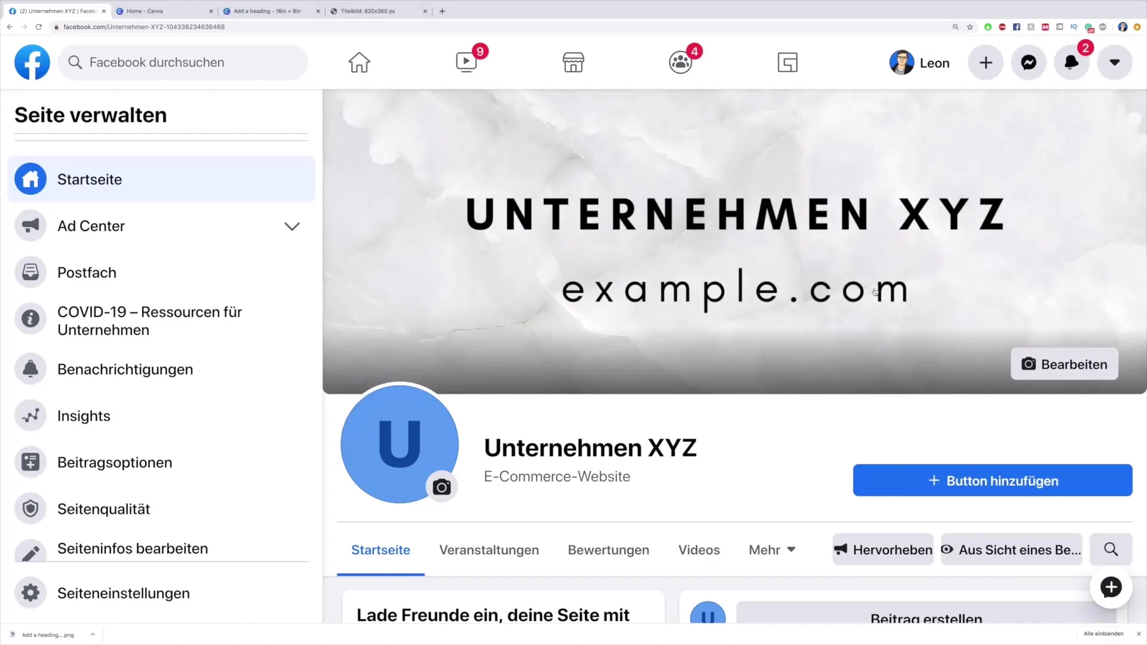
Task: Open the Groups icon panel
Action: click(680, 62)
